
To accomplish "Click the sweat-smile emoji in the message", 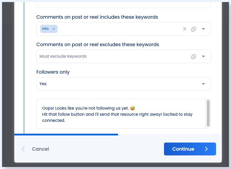I will (132, 108).
